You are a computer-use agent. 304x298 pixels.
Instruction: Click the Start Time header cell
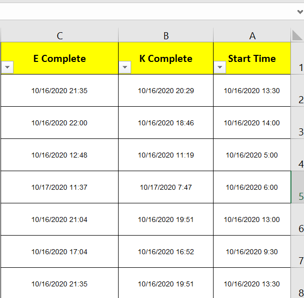click(x=252, y=58)
